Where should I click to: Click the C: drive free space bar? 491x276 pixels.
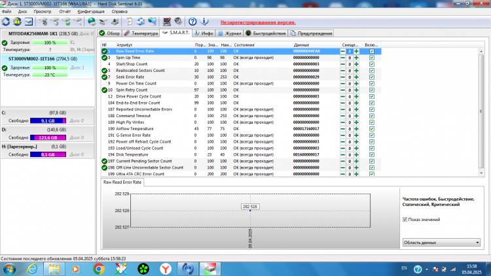(x=48, y=121)
